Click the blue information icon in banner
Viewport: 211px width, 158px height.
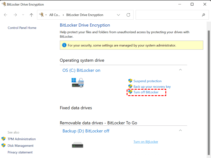64,45
